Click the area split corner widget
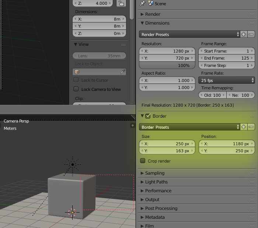The width and height of the screenshot is (258, 228). pos(133,117)
